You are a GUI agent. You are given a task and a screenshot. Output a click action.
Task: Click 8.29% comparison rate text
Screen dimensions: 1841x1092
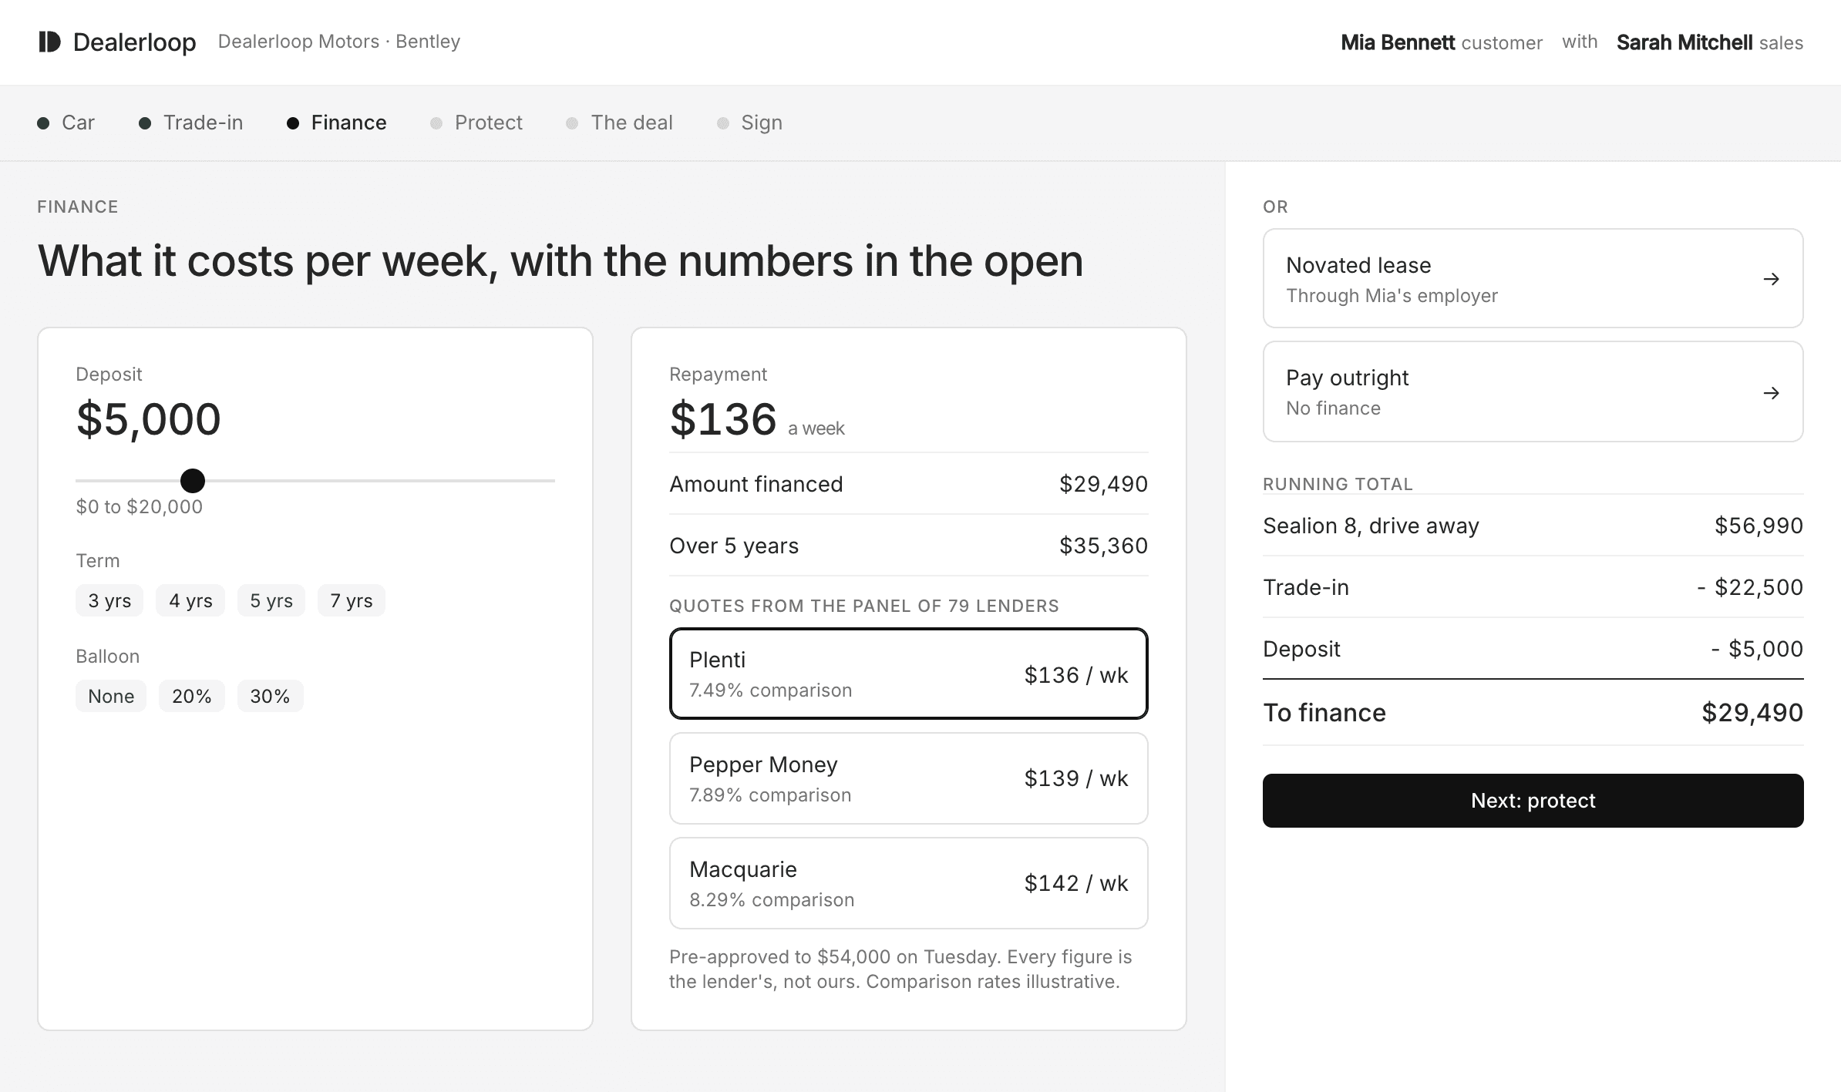[772, 900]
